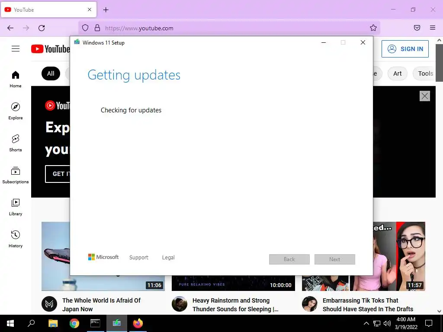Open Command Prompt from taskbar
443x332 pixels.
[x=95, y=323]
